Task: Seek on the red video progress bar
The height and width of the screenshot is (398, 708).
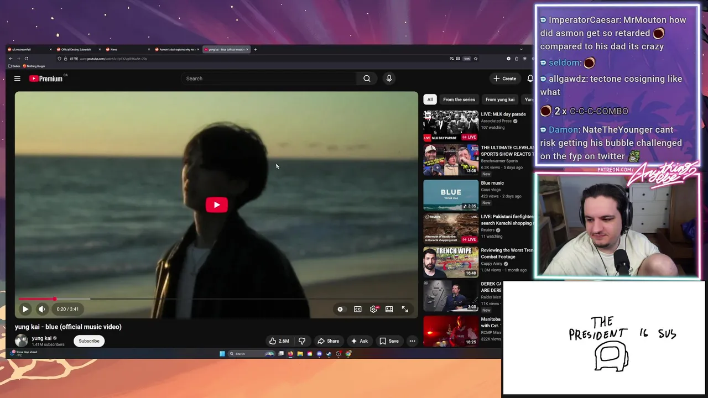Action: point(216,299)
